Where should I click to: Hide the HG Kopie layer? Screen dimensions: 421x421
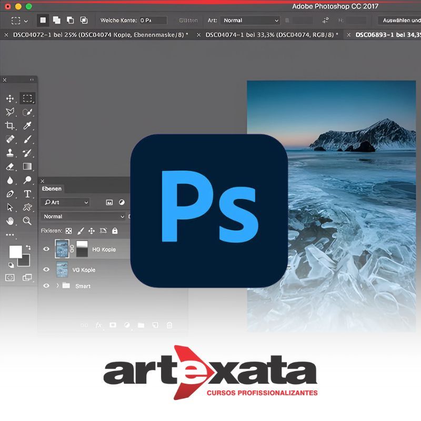pos(46,249)
